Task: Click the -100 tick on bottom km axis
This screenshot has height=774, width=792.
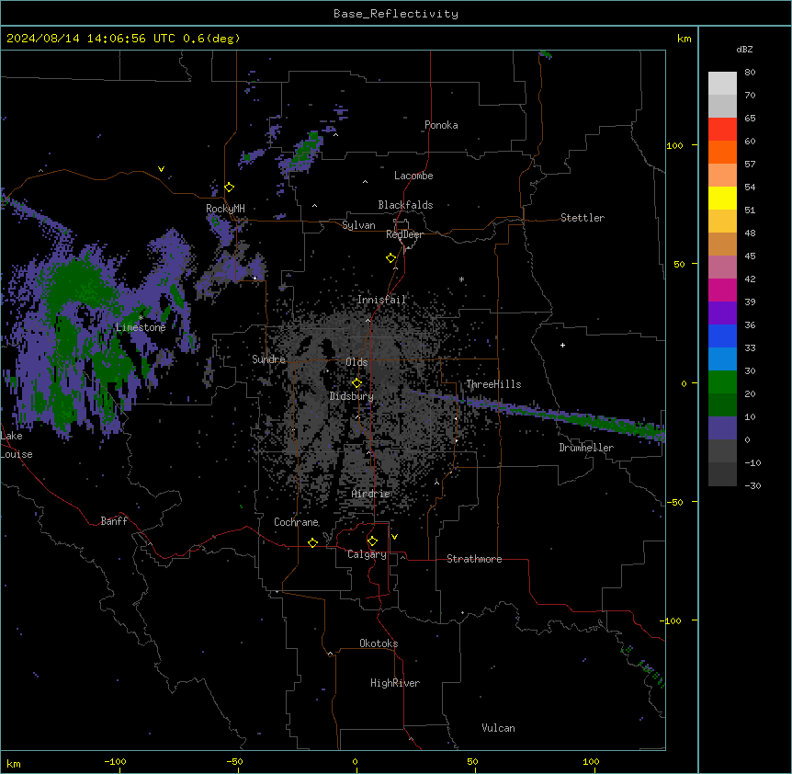Action: (115, 761)
